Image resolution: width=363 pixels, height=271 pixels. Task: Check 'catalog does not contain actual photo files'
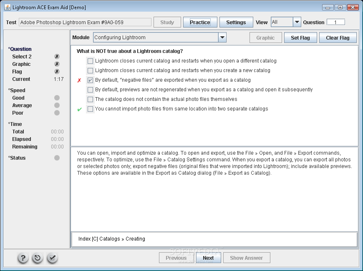[90, 99]
